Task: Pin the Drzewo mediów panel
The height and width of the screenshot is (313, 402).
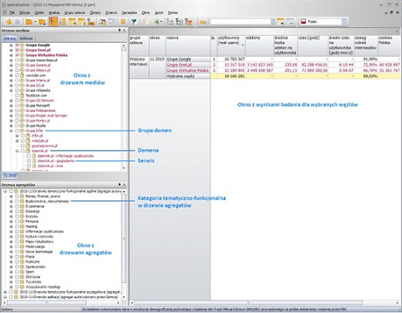Action: (x=120, y=30)
